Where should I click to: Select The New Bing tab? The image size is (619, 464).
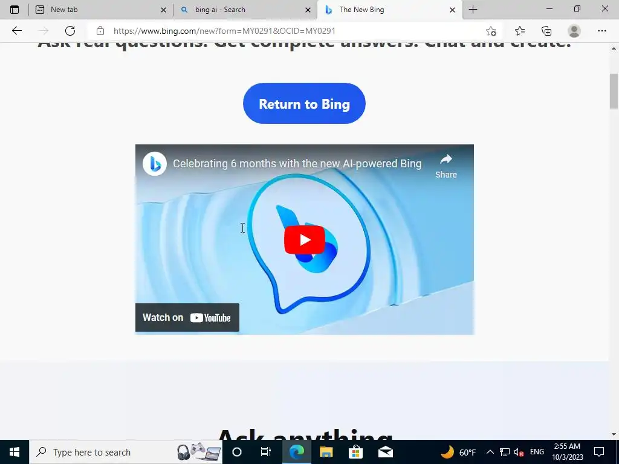click(x=389, y=10)
